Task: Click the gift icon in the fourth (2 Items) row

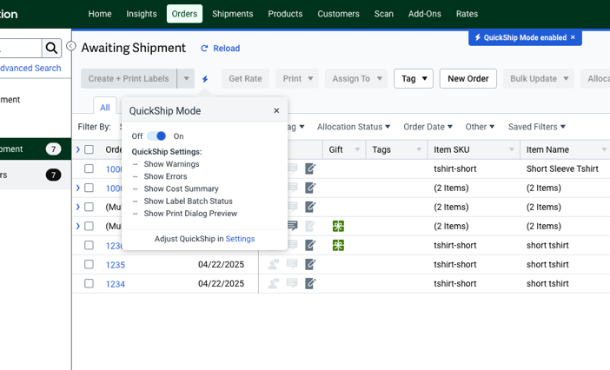Action: pos(338,226)
